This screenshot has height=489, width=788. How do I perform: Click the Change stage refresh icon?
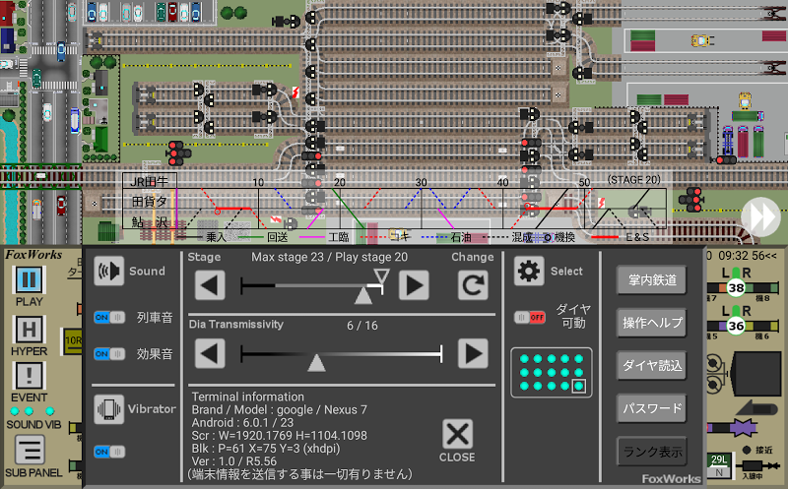click(x=473, y=285)
